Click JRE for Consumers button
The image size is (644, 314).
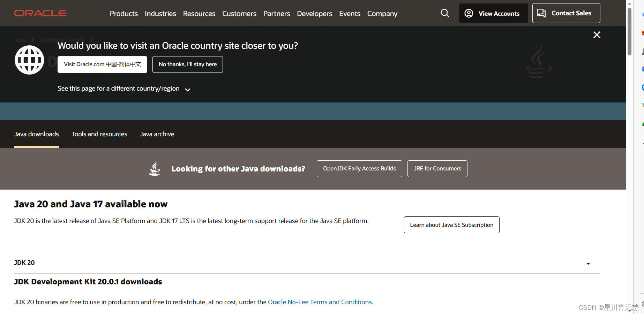pyautogui.click(x=437, y=169)
